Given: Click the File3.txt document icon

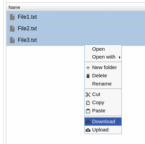Looking at the screenshot, I should point(12,40).
